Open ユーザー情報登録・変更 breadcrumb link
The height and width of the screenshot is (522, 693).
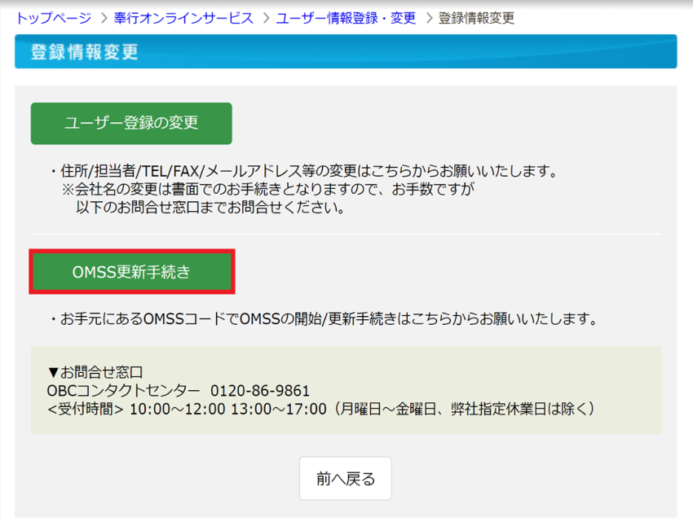346,18
